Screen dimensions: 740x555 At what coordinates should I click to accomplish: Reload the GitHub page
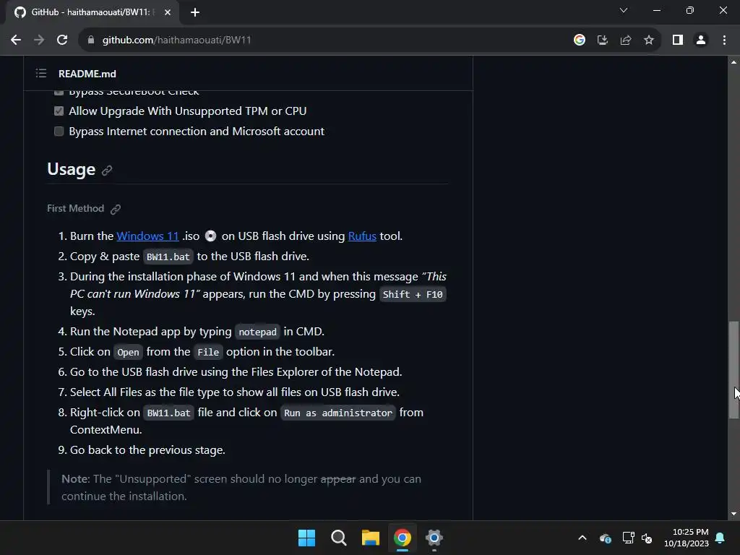coord(62,40)
